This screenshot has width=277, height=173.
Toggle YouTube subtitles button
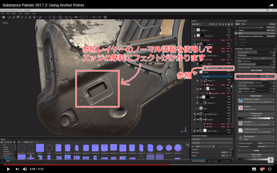254,169
